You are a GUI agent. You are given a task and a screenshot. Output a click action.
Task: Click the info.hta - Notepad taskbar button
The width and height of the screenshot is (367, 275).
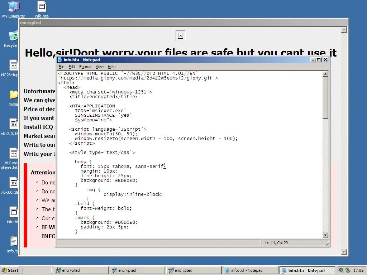pyautogui.click(x=307, y=270)
